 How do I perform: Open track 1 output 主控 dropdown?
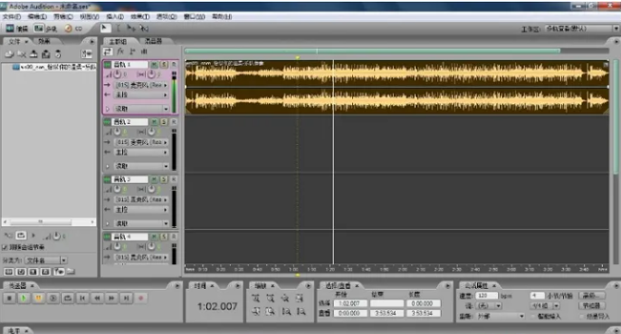pos(141,95)
